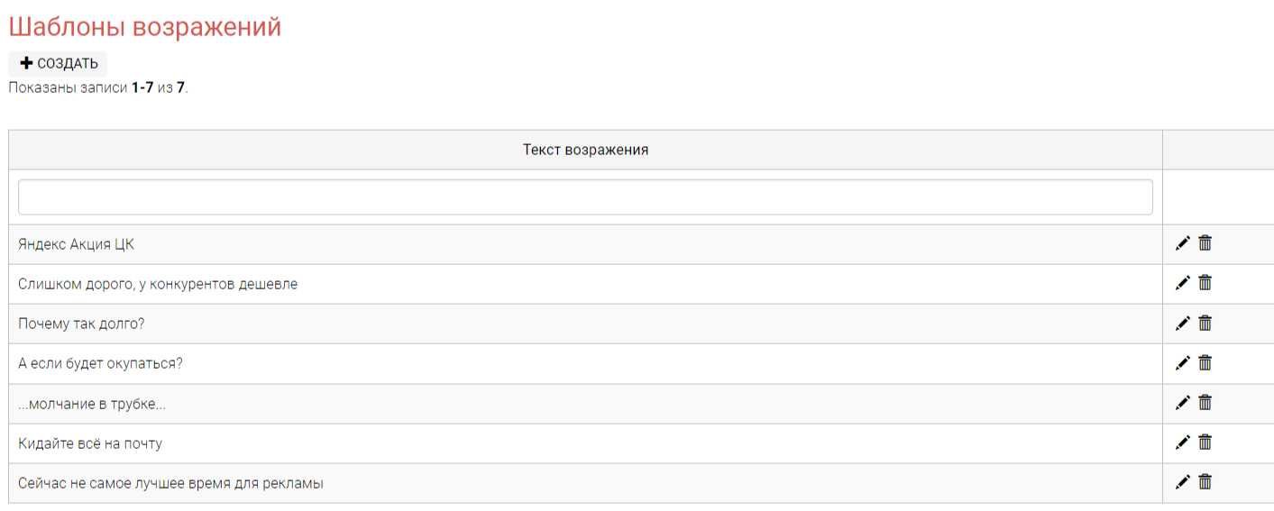
Task: Focus the objection text filter field
Action: click(x=585, y=197)
